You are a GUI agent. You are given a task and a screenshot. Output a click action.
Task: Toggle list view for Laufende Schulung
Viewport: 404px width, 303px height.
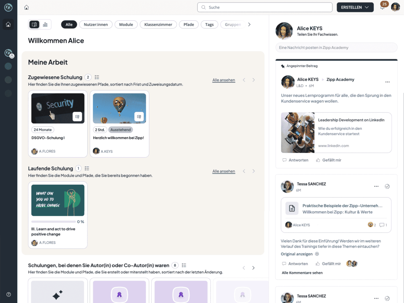(87, 169)
